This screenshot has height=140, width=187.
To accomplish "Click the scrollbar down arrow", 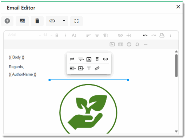I will pyautogui.click(x=176, y=131).
